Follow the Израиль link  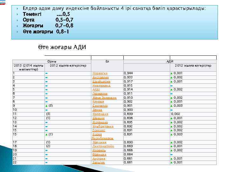click(x=99, y=150)
